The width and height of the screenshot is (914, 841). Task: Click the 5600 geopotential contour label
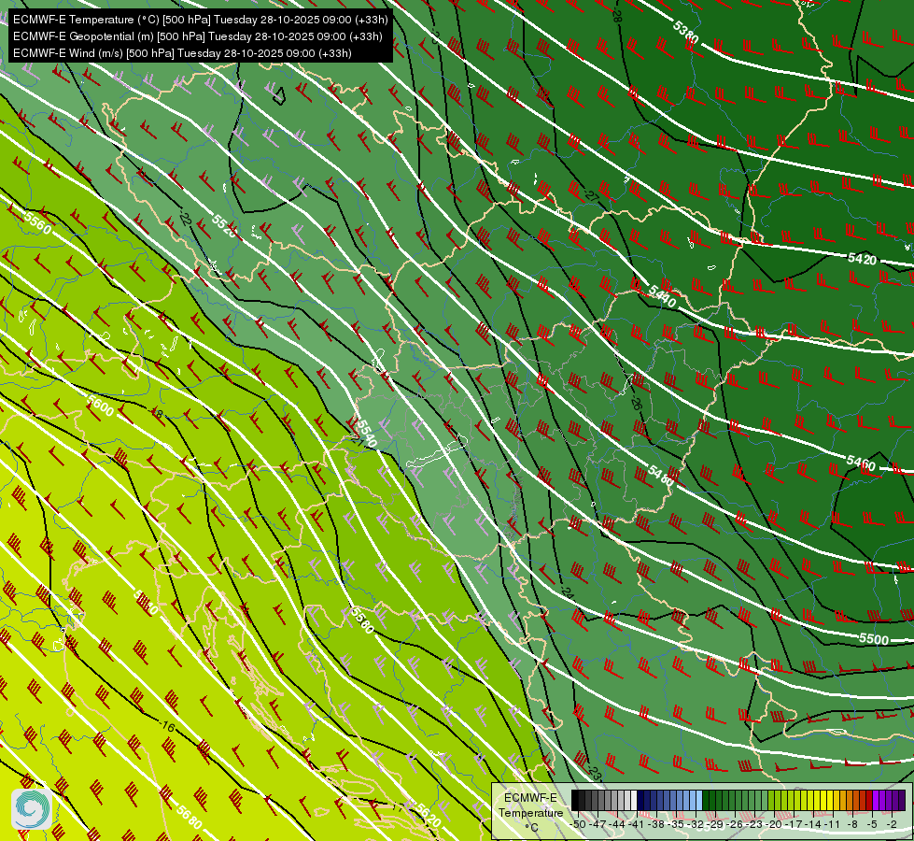click(x=100, y=405)
